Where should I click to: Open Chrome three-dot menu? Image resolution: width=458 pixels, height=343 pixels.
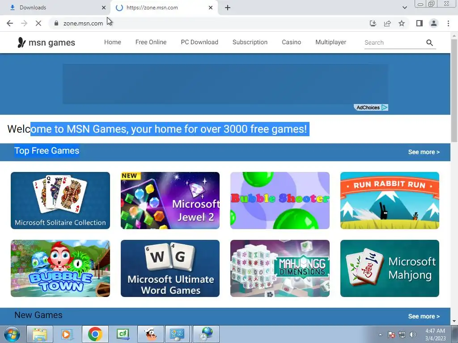pos(448,23)
